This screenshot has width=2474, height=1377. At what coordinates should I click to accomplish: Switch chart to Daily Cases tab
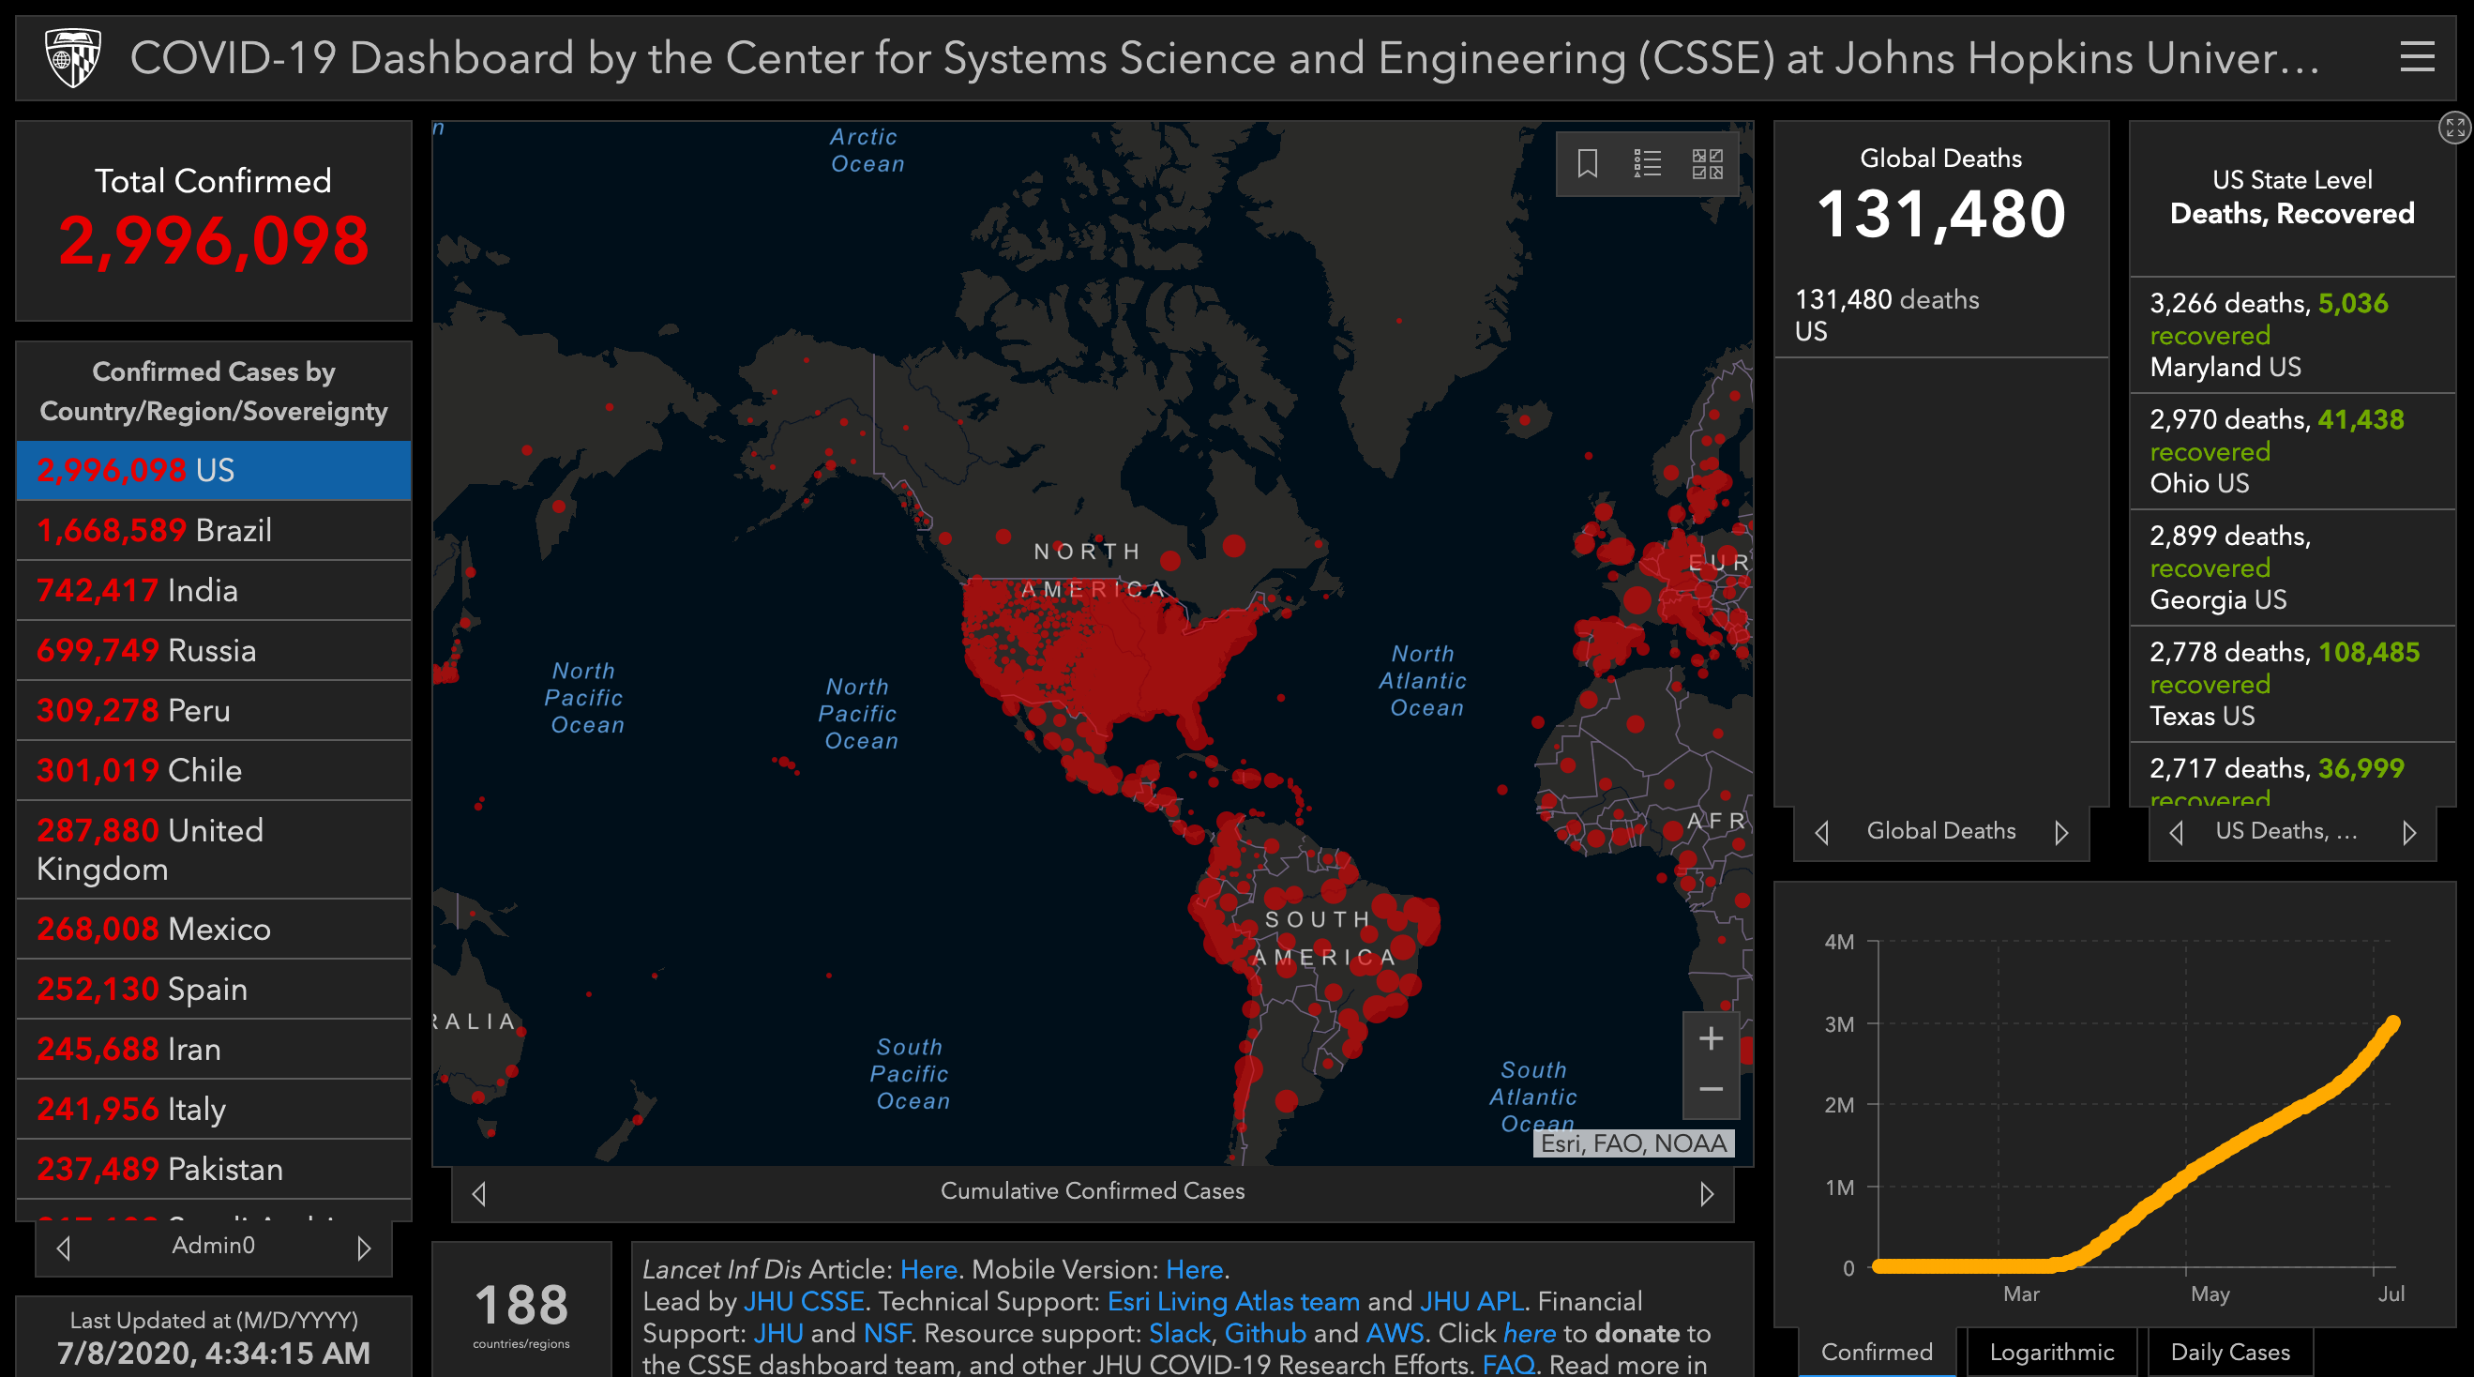2229,1352
